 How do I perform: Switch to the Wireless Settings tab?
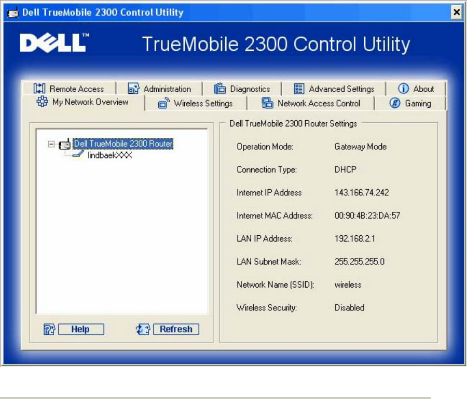[196, 103]
